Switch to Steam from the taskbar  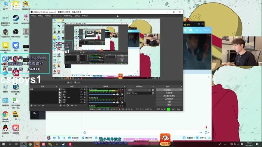point(63,144)
